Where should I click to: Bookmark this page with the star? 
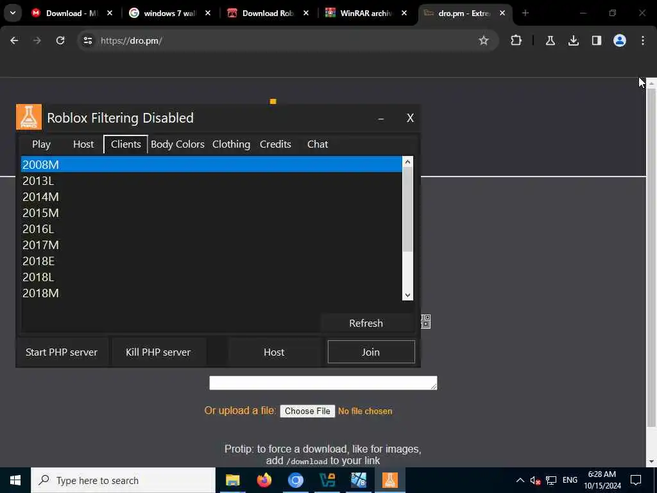tap(484, 40)
